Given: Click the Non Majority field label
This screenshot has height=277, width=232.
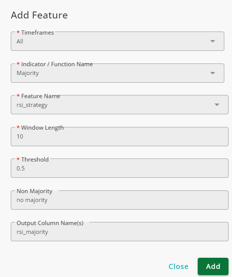Looking at the screenshot, I should [35, 191].
